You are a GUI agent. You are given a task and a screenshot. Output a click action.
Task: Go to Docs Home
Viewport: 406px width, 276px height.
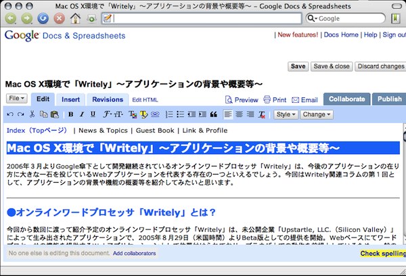click(x=341, y=34)
